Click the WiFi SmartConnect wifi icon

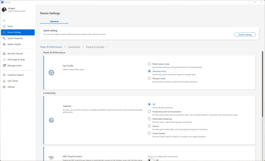[51, 158]
